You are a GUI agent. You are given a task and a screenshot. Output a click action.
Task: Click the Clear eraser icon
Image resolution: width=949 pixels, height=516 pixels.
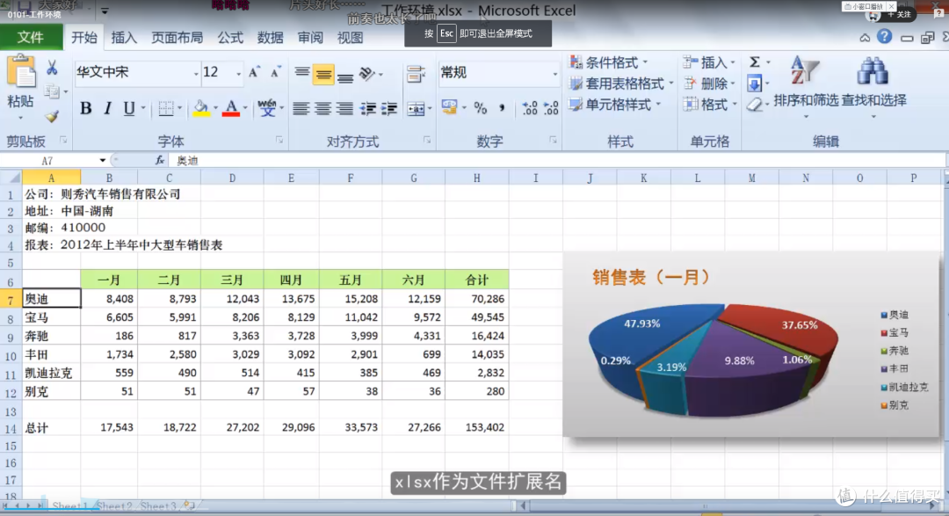754,105
